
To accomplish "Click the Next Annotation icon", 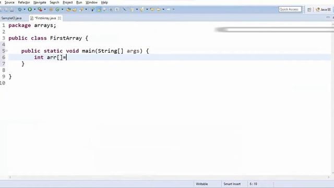I will click(132, 9).
